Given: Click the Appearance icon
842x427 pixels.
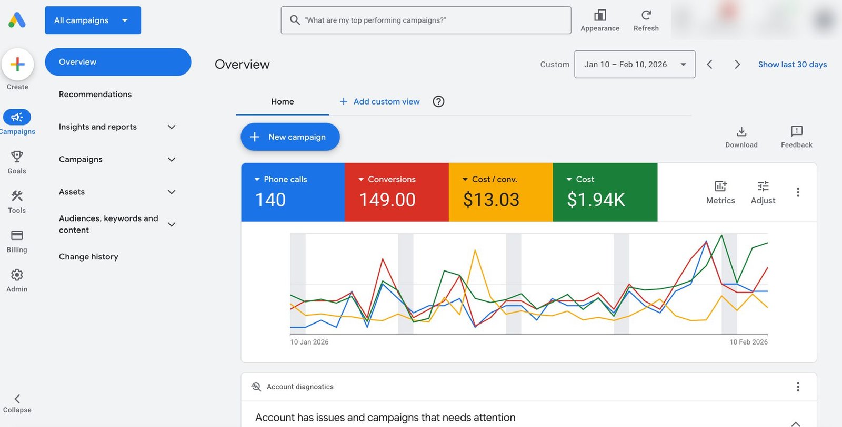Looking at the screenshot, I should tap(600, 15).
